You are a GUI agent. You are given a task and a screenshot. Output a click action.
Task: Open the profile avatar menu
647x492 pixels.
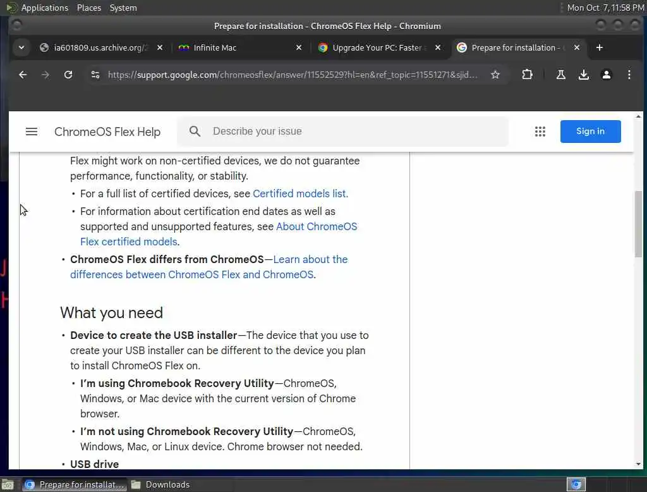point(606,75)
